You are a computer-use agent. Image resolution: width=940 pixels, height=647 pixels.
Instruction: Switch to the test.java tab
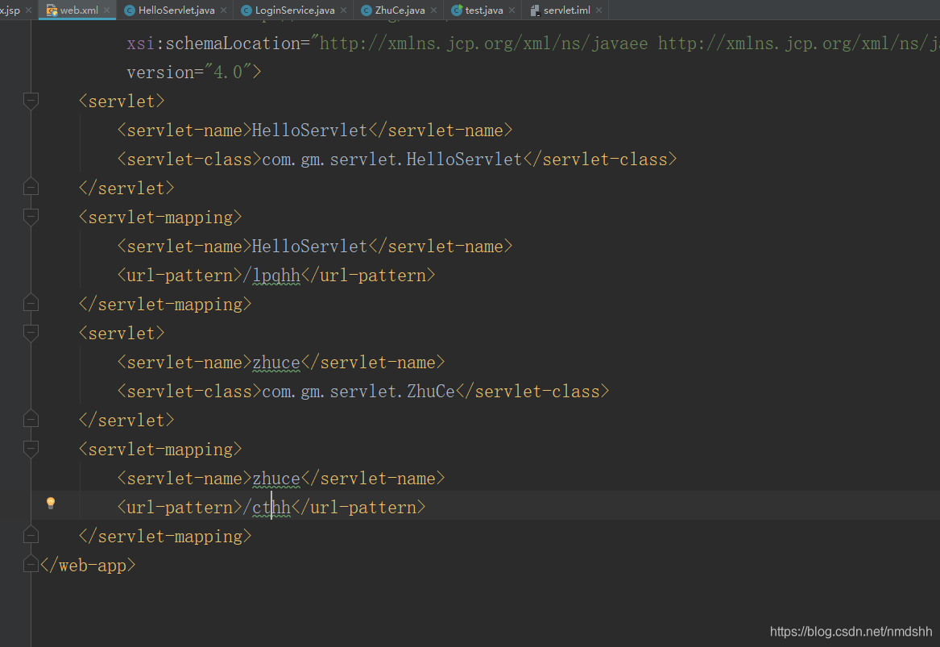484,10
